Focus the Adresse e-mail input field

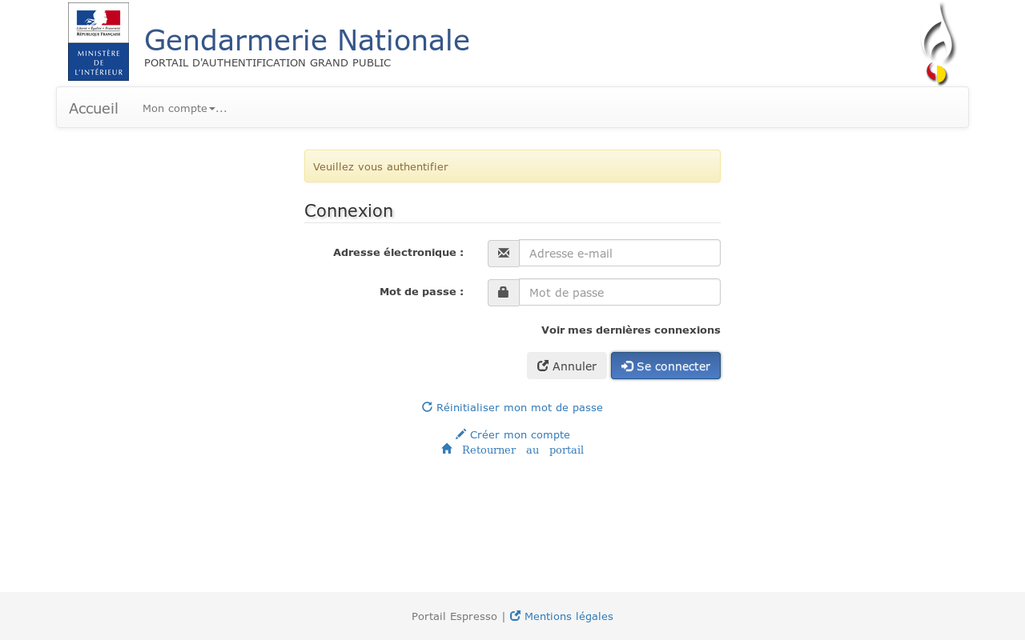click(x=620, y=253)
